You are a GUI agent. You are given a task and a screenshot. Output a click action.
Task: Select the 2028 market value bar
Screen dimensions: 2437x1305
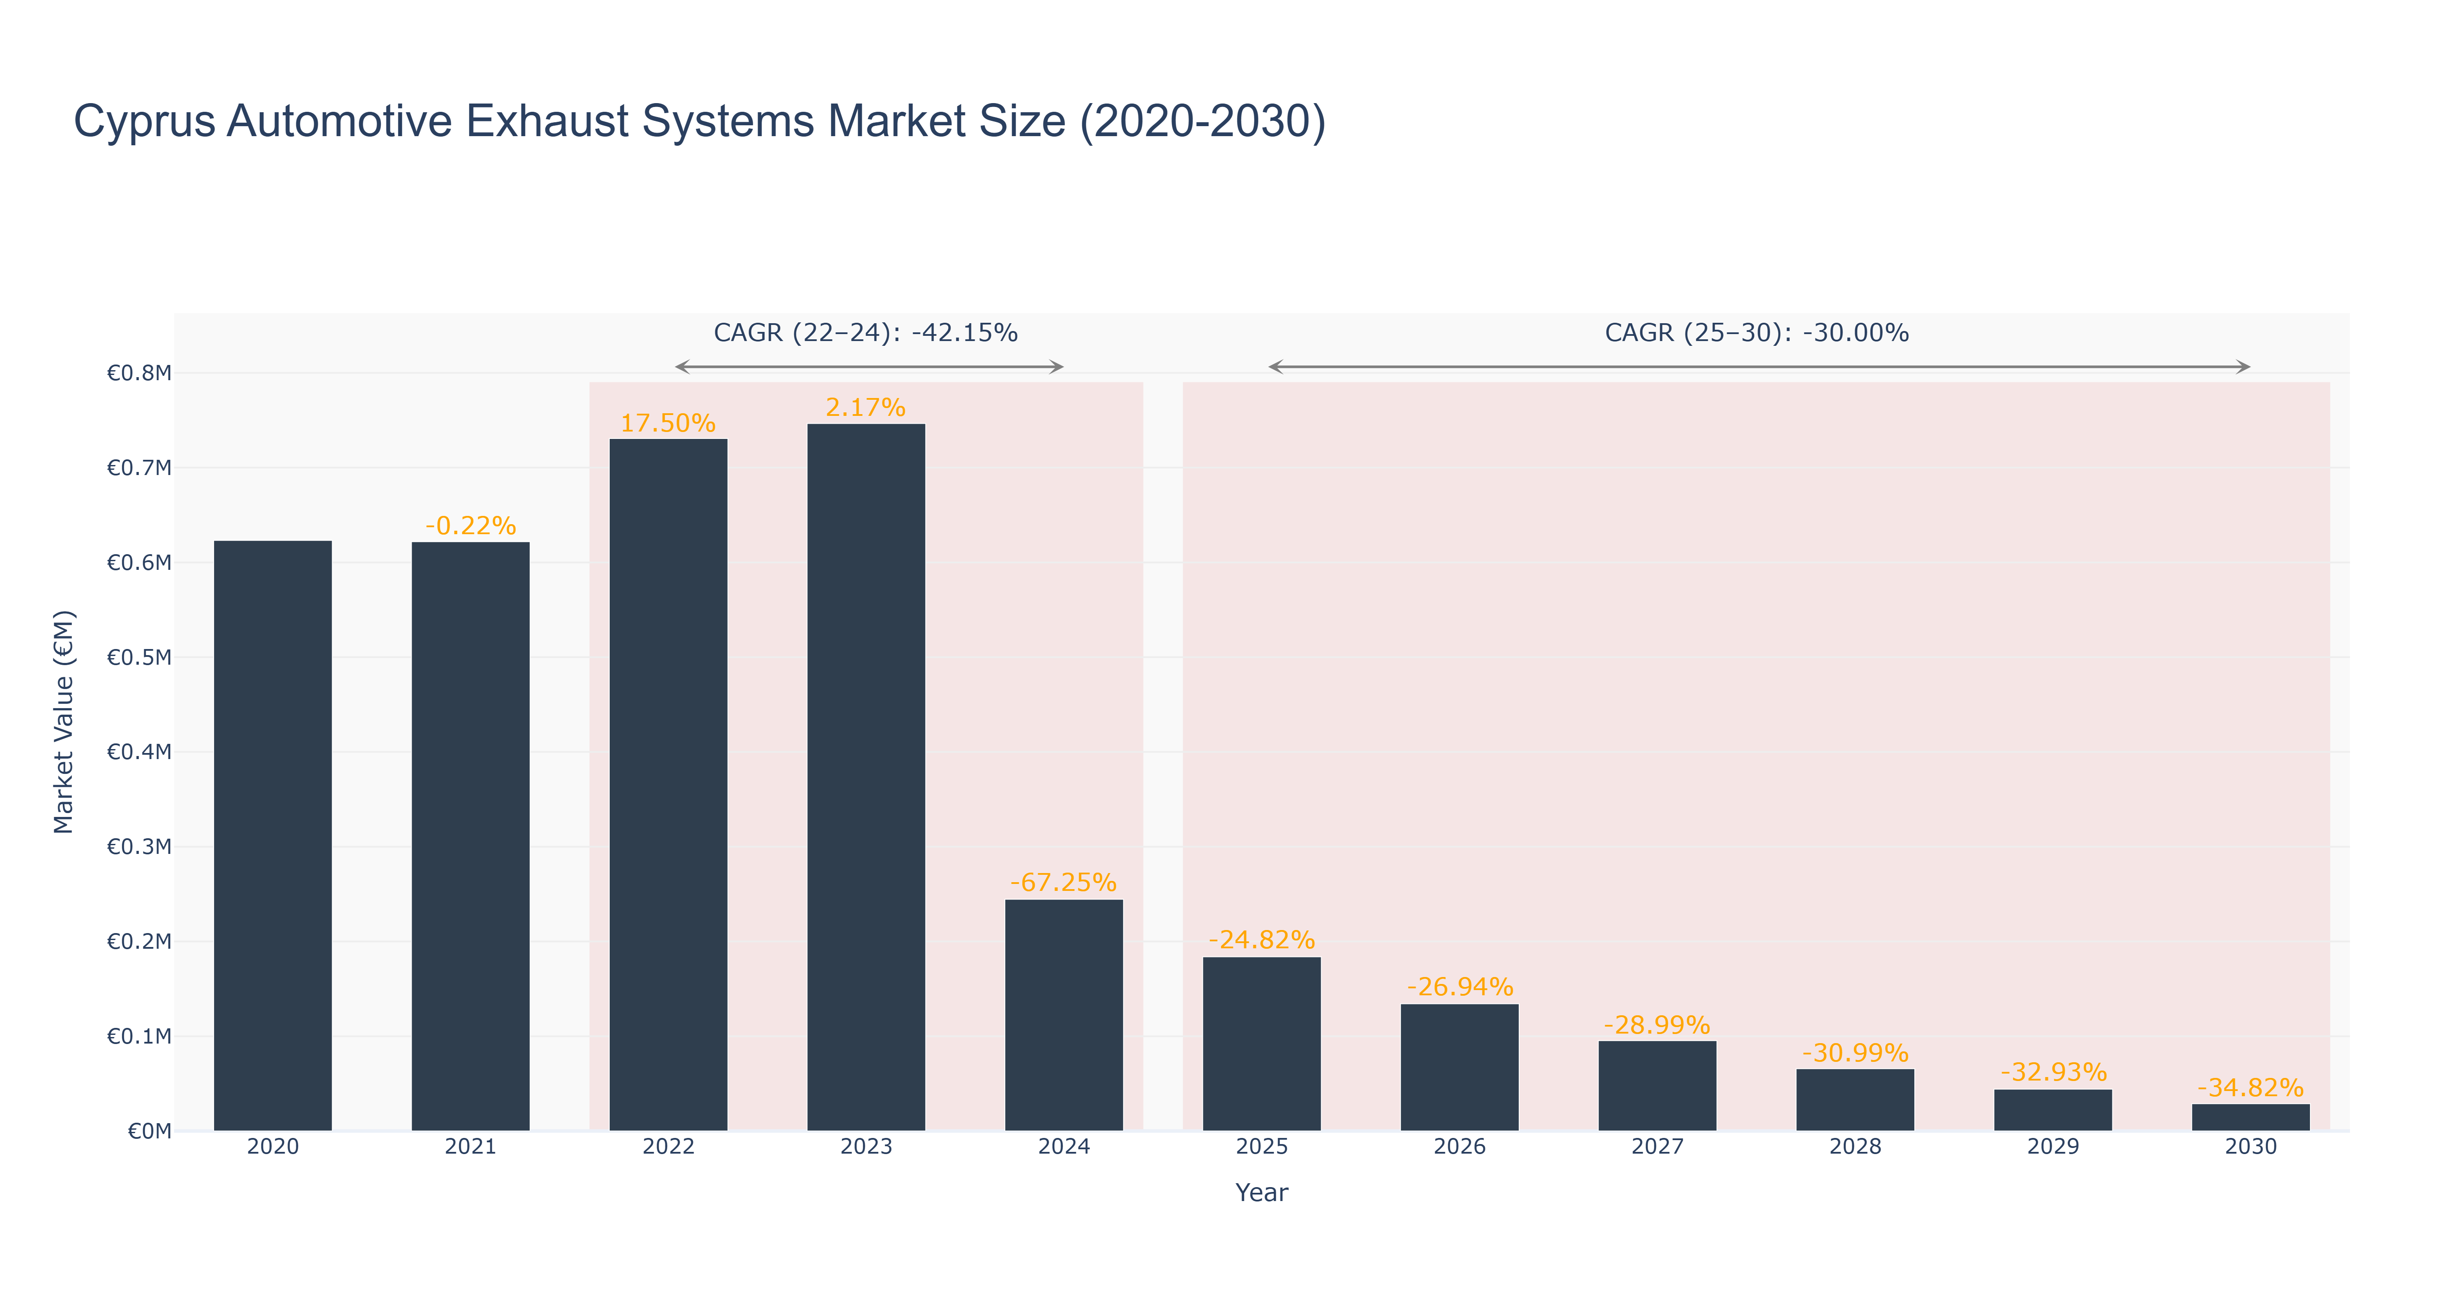click(x=1854, y=1100)
